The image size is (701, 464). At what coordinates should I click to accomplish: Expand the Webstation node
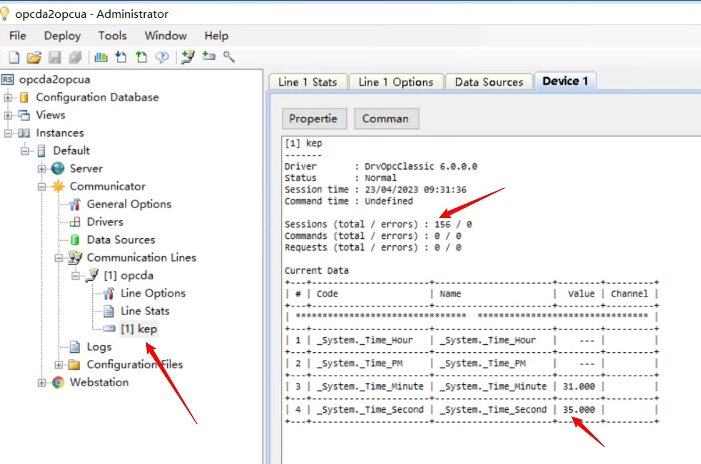(x=42, y=383)
